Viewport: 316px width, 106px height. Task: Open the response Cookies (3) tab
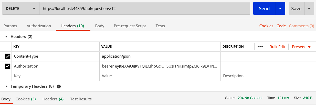(x=26, y=99)
